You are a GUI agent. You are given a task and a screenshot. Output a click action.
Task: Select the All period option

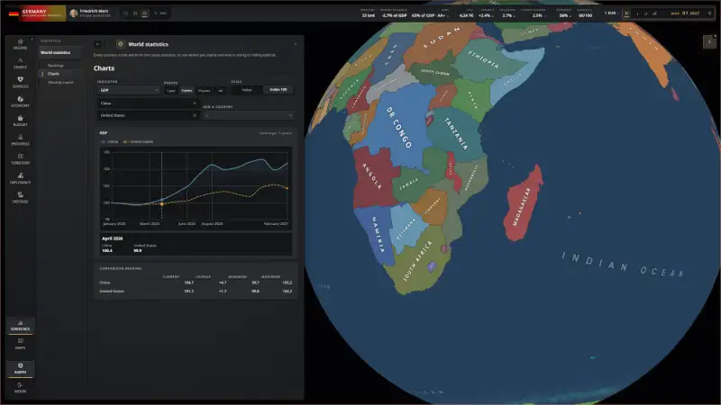[x=221, y=91]
